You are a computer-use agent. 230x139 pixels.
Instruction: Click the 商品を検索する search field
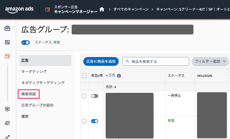click(x=156, y=62)
